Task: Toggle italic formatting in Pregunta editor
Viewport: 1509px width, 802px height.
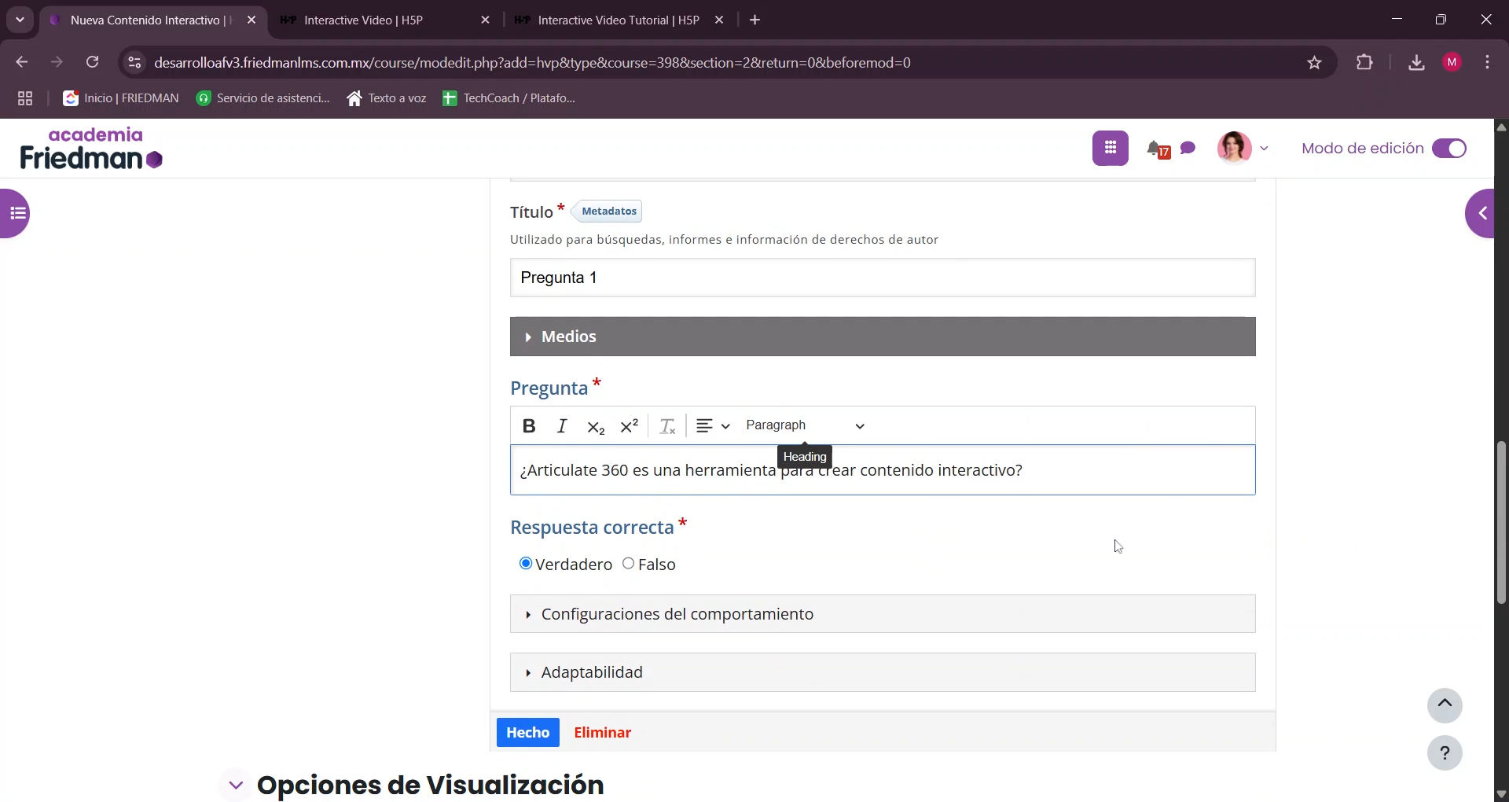Action: (x=562, y=426)
